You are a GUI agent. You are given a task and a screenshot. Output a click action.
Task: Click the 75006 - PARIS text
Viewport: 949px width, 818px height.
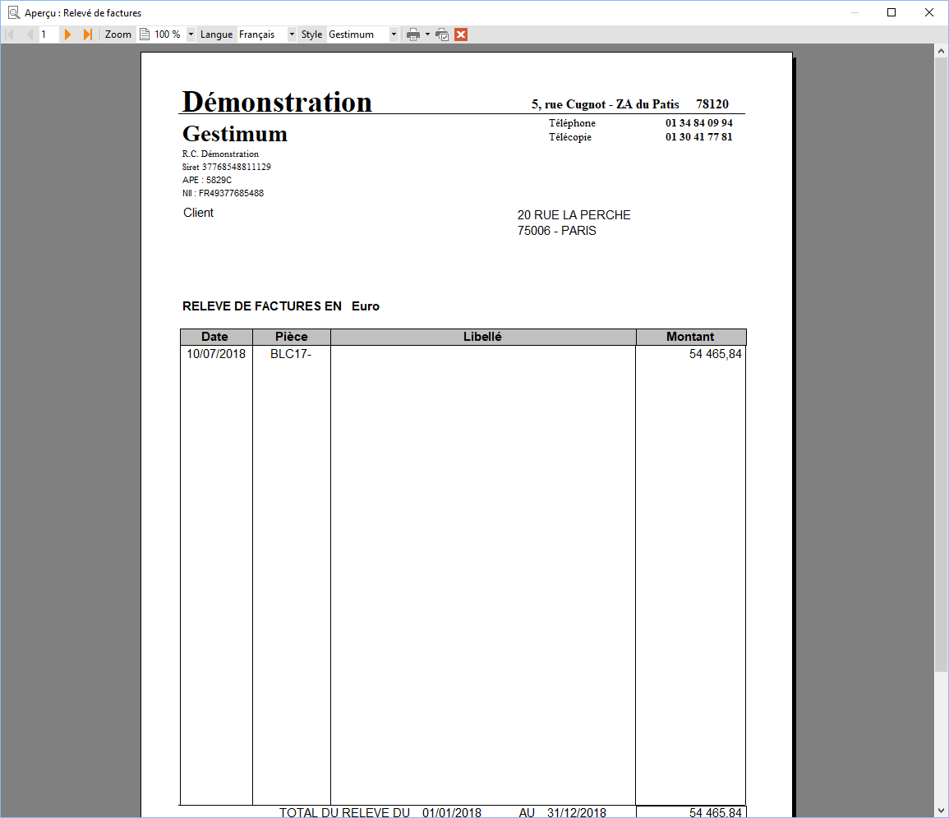(557, 231)
